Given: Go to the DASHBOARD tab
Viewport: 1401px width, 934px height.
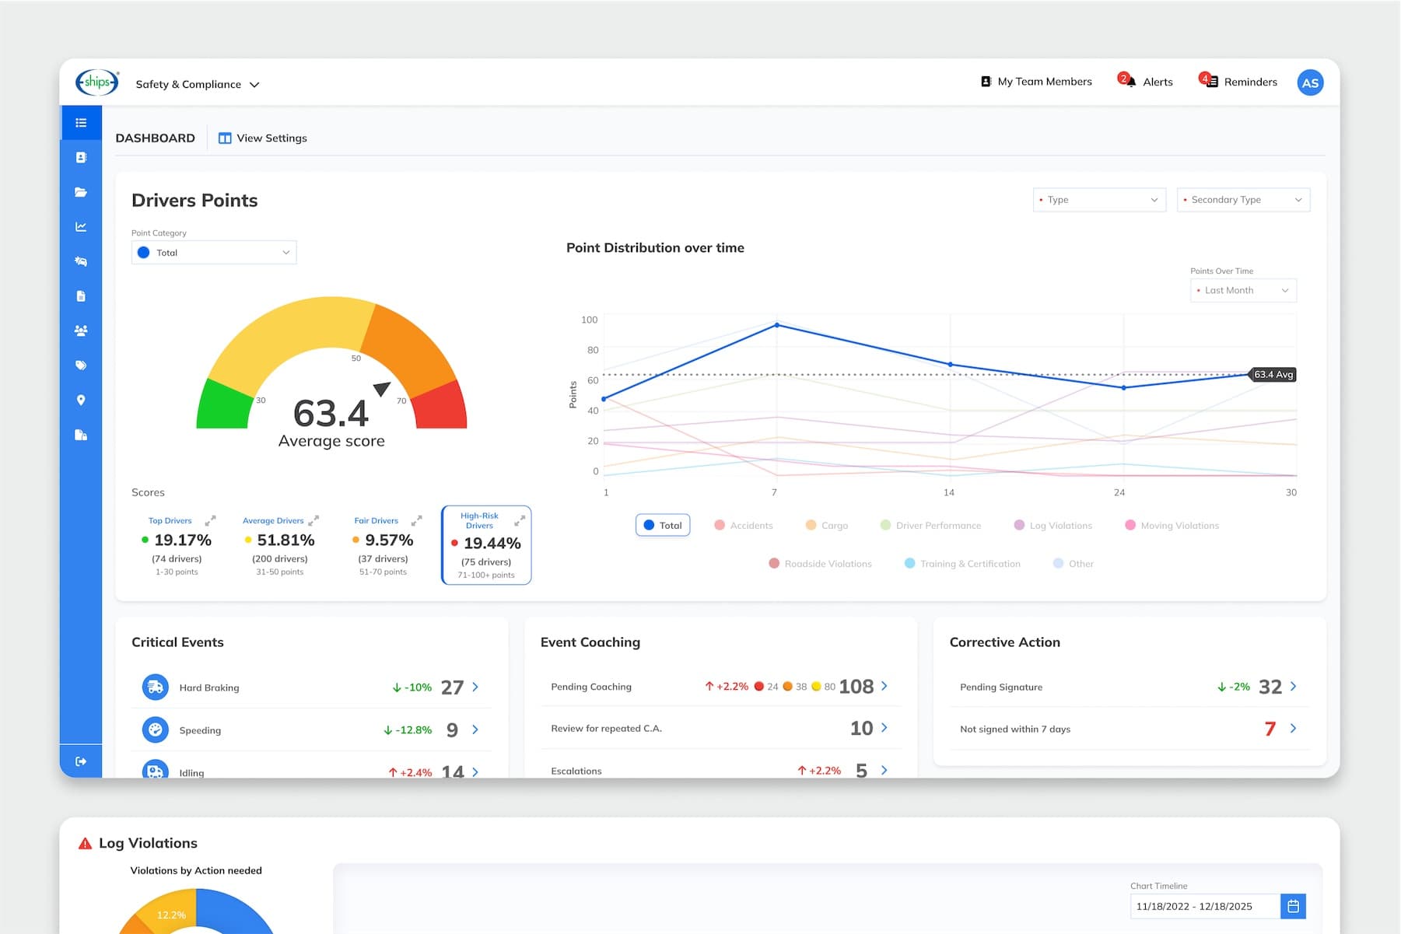Looking at the screenshot, I should (x=156, y=138).
